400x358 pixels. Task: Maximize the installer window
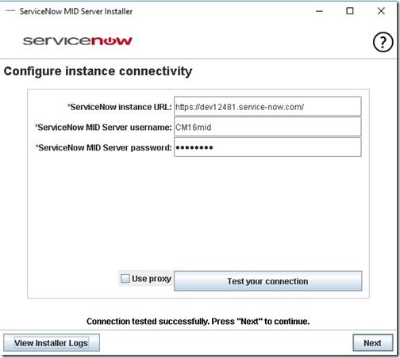coord(350,11)
